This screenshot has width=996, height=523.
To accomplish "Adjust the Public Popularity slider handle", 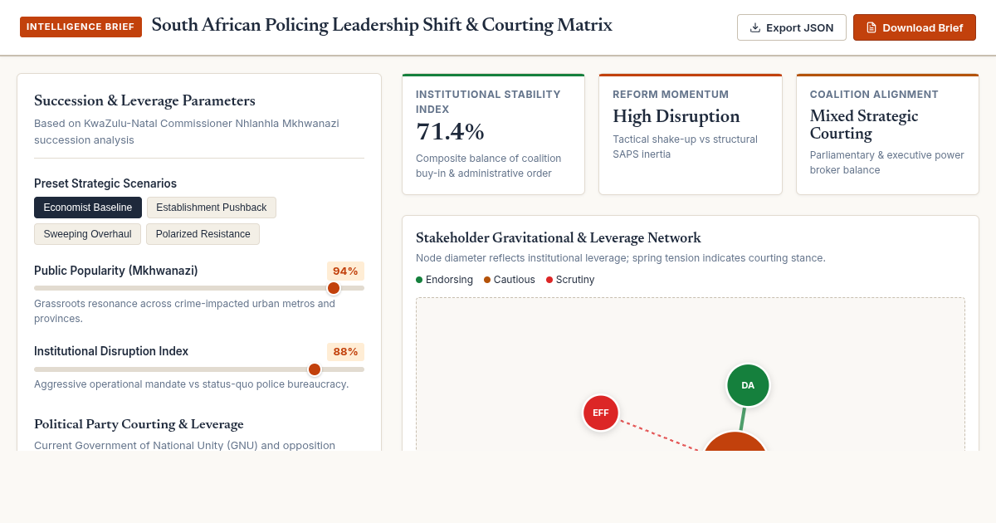I will click(x=334, y=288).
